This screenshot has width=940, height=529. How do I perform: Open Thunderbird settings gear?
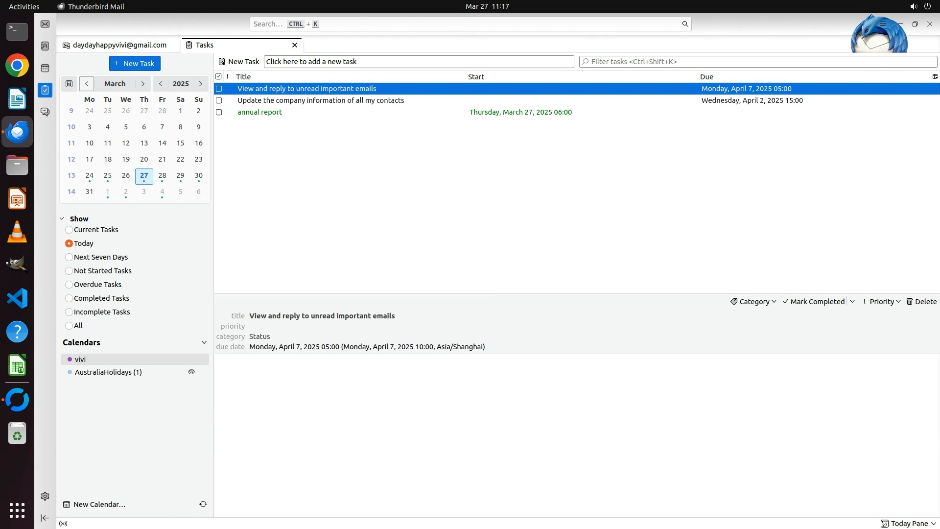pos(45,496)
